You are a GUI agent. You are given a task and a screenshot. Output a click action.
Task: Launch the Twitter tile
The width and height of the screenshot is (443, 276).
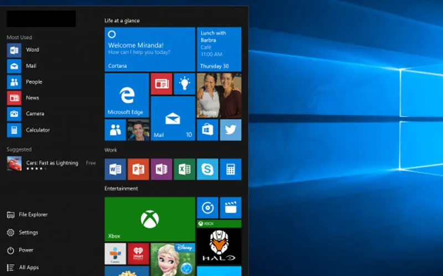(230, 130)
